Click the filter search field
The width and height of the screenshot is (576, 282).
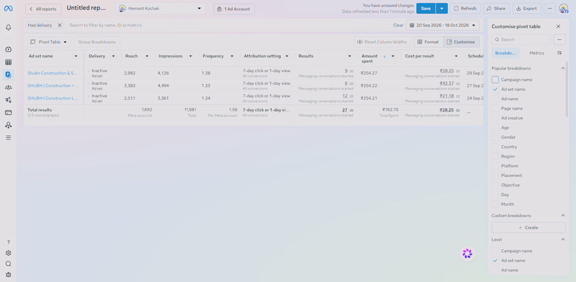[x=228, y=25]
